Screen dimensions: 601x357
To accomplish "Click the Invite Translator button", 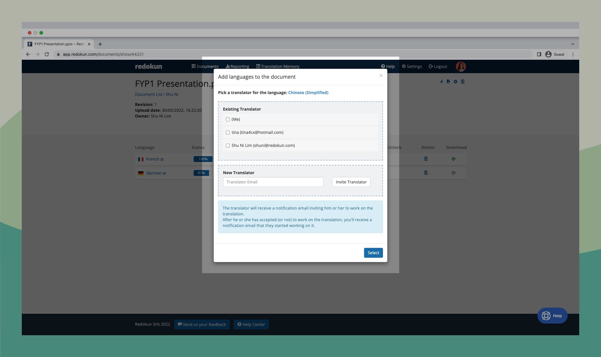I will [x=351, y=182].
